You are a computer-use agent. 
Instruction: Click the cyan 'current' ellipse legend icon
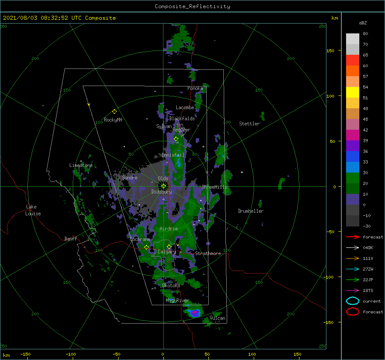pyautogui.click(x=352, y=301)
